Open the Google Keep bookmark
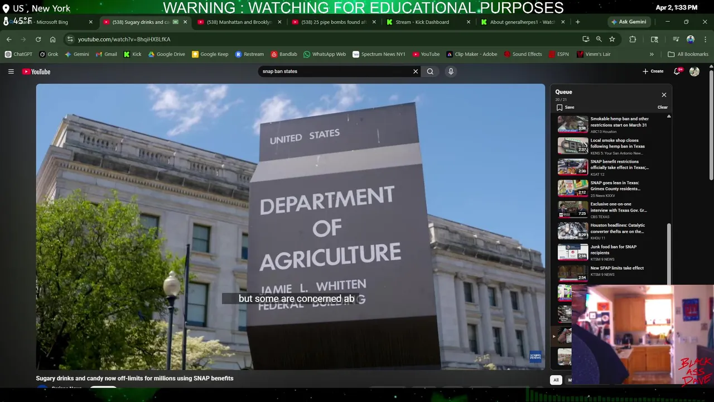Image resolution: width=714 pixels, height=402 pixels. tap(210, 54)
